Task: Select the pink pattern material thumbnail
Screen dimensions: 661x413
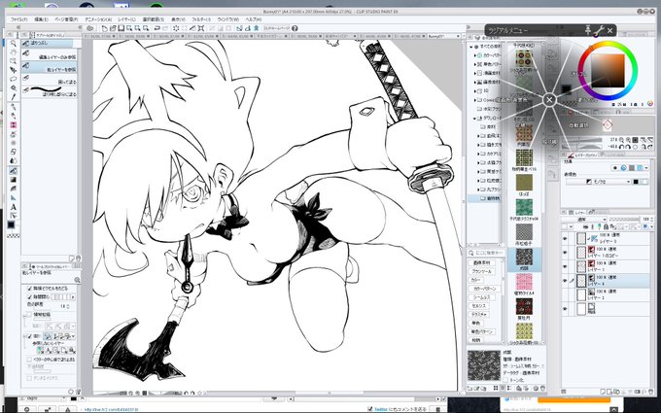Action: [524, 282]
